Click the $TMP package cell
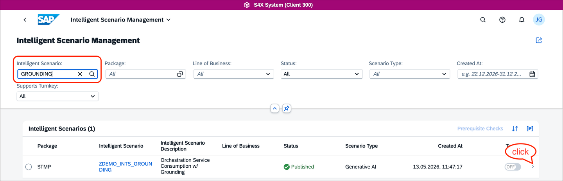The height and width of the screenshot is (181, 563). click(44, 167)
